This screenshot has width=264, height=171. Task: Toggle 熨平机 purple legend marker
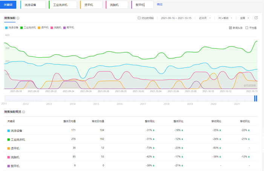65,27
